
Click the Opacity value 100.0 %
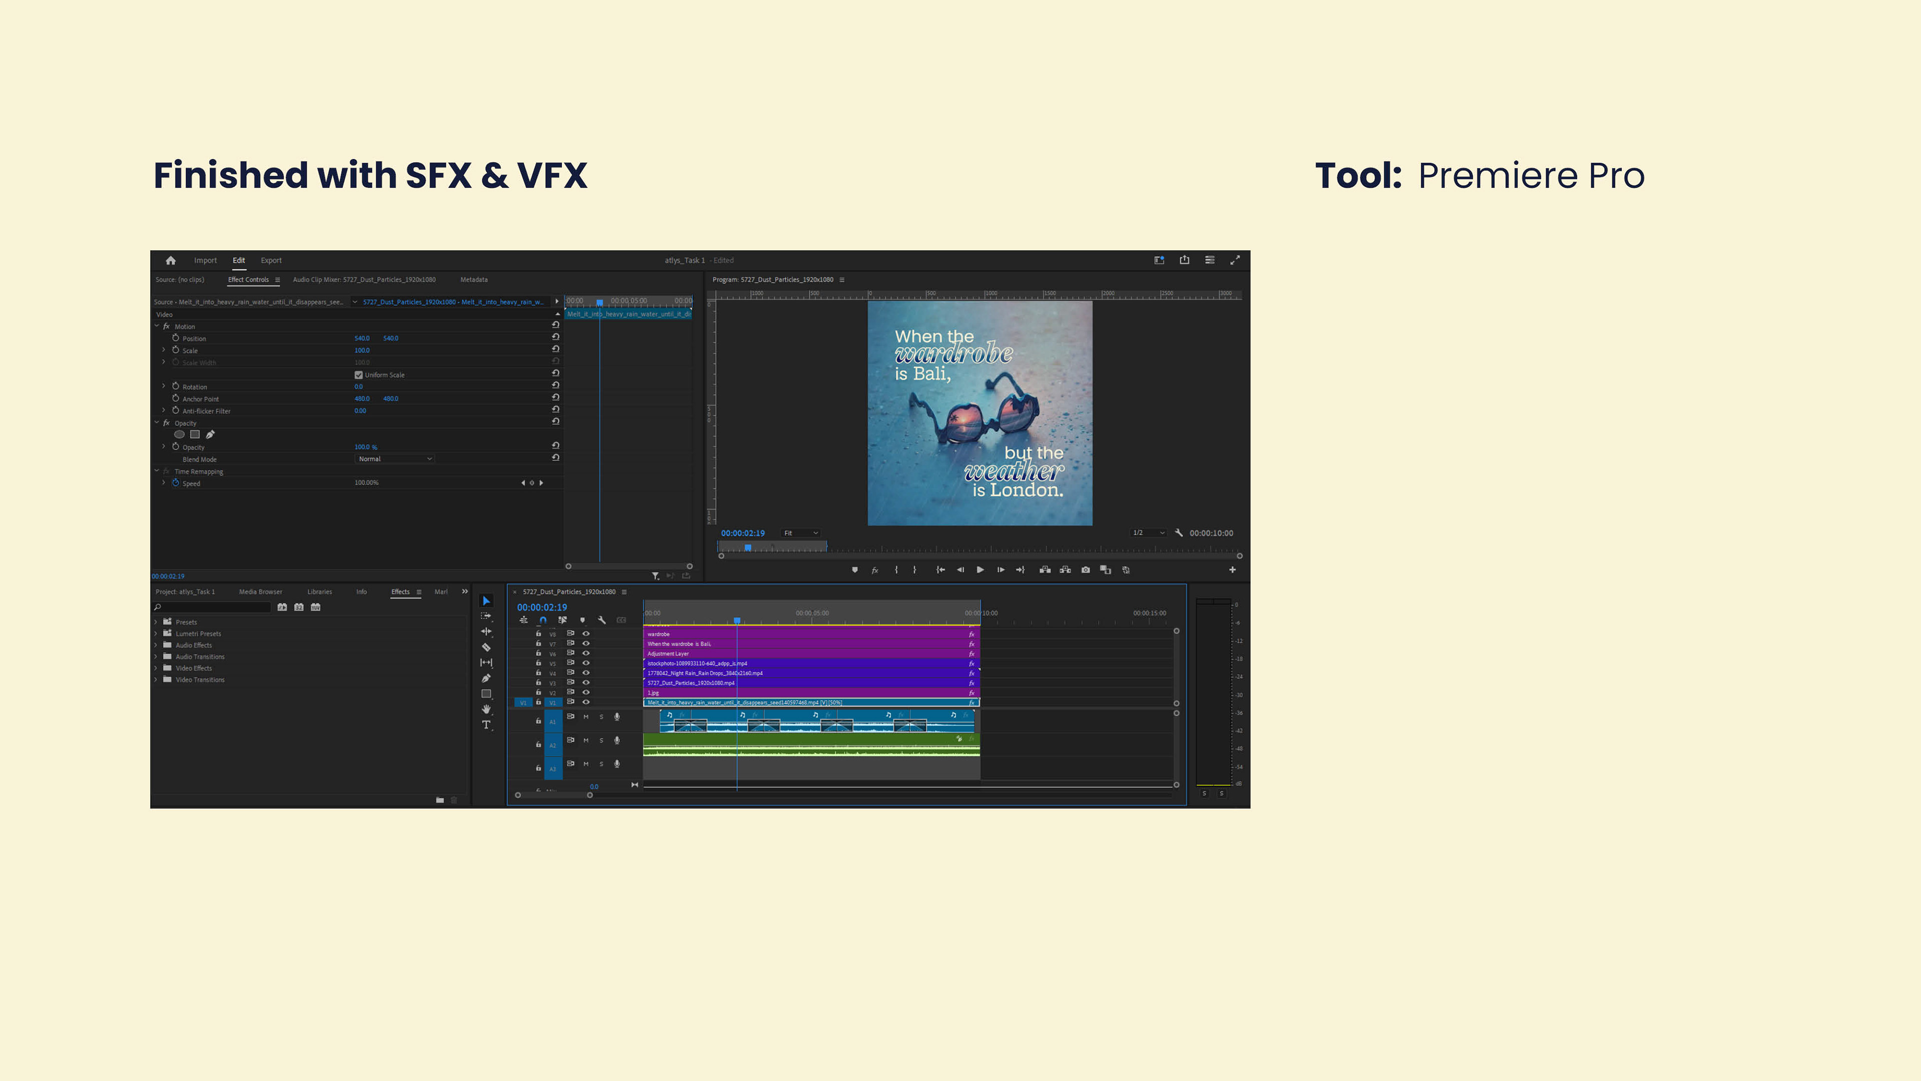click(x=365, y=447)
